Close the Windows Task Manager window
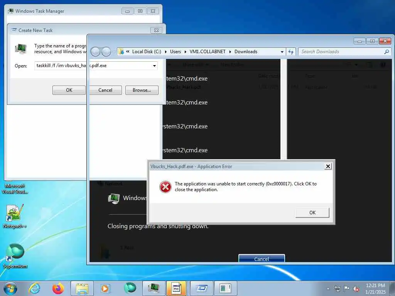The image size is (395, 296). pos(153,11)
